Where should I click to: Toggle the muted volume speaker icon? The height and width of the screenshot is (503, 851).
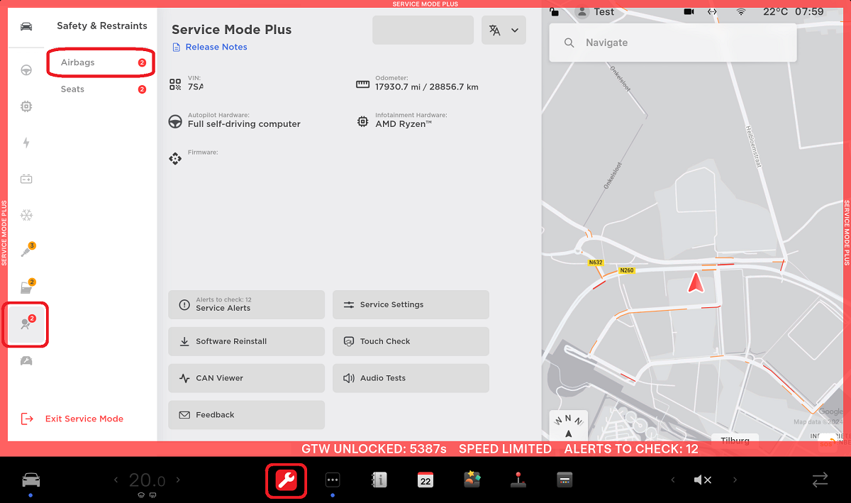[702, 480]
